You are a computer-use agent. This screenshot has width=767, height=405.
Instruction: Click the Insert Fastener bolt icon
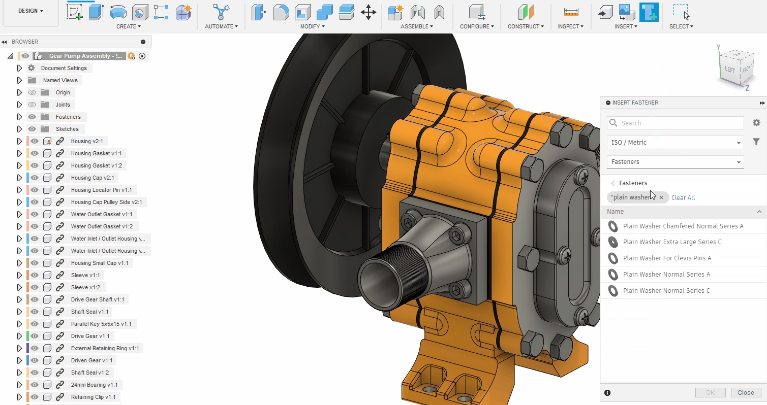[x=649, y=12]
